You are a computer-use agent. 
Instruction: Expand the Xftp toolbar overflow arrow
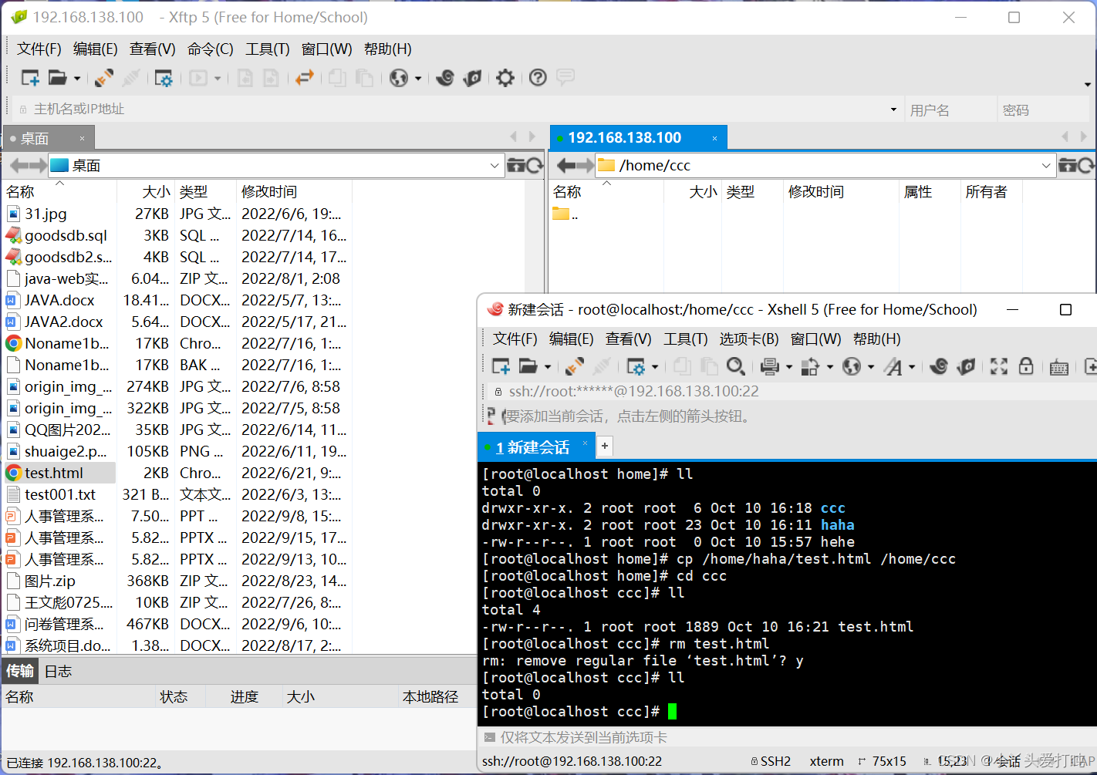pos(1088,84)
